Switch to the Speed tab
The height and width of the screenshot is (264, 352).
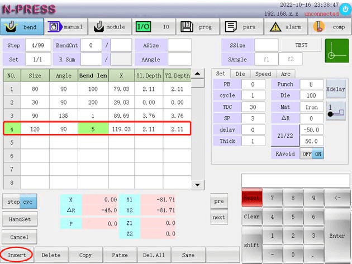tap(263, 74)
